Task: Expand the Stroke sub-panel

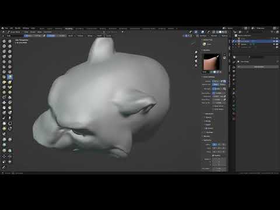Action: click(x=204, y=121)
